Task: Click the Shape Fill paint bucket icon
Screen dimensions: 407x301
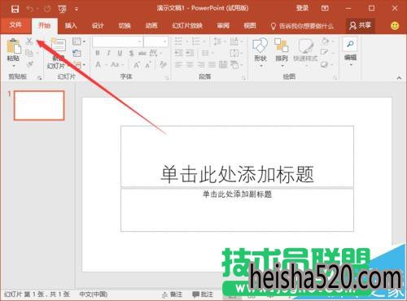Action: point(325,41)
